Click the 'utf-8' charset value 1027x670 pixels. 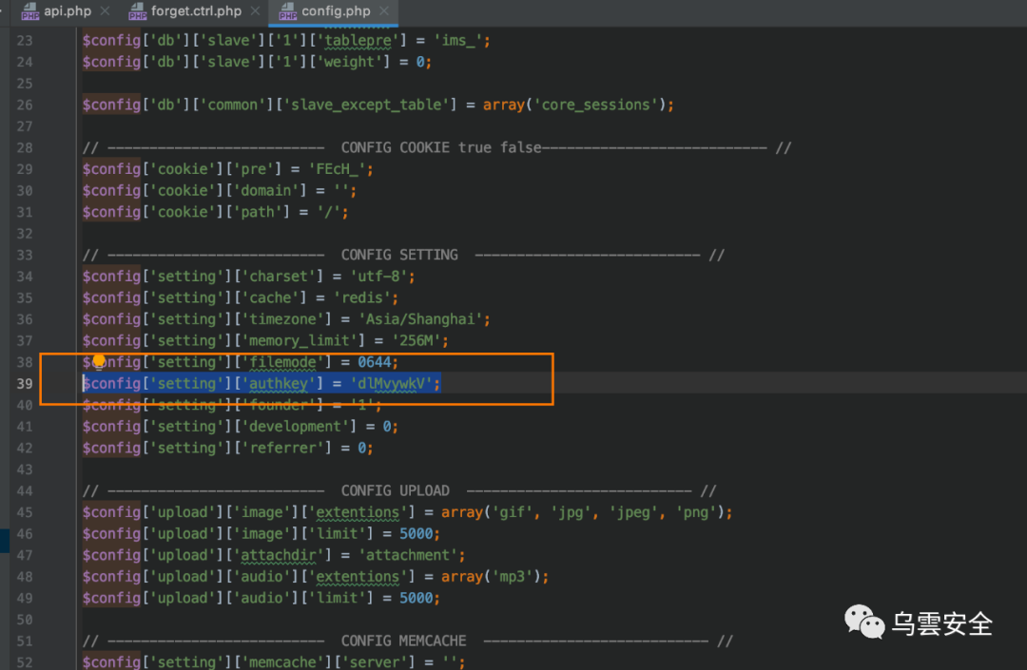[x=378, y=277]
